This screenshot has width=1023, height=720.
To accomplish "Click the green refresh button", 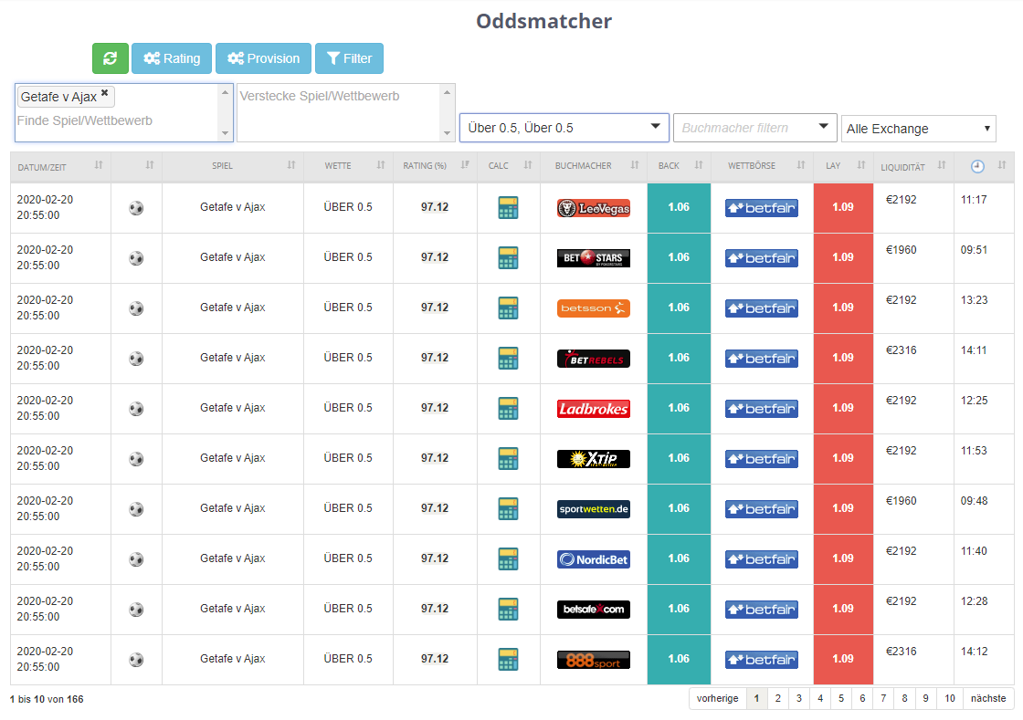I will [x=111, y=58].
